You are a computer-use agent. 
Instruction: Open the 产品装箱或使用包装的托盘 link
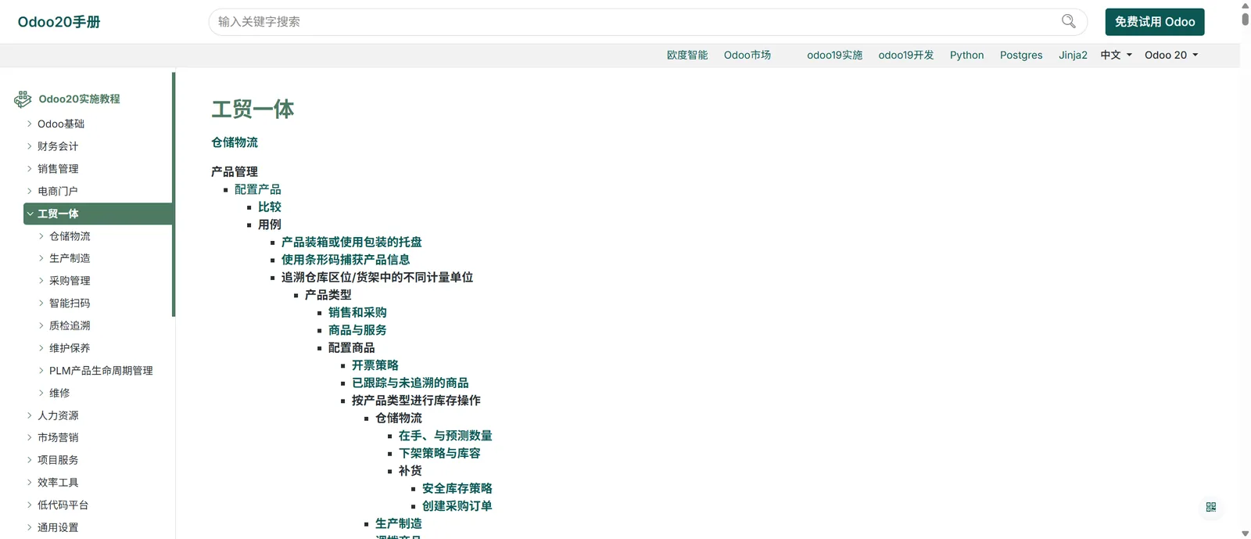coord(352,242)
